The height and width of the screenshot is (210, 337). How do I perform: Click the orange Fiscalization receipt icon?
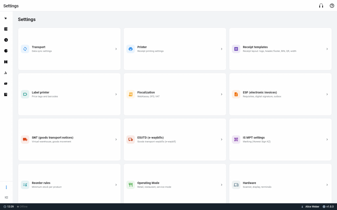(x=130, y=94)
